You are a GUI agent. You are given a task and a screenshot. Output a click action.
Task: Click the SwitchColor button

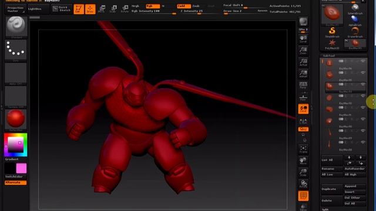point(14,177)
